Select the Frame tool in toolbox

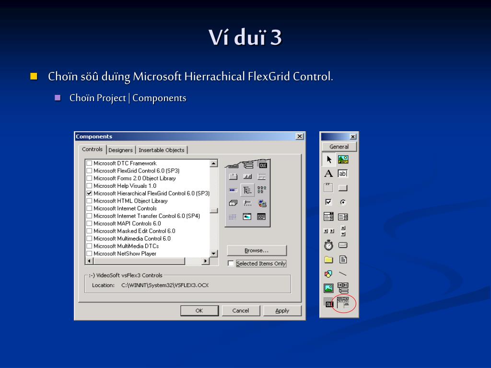pos(328,188)
